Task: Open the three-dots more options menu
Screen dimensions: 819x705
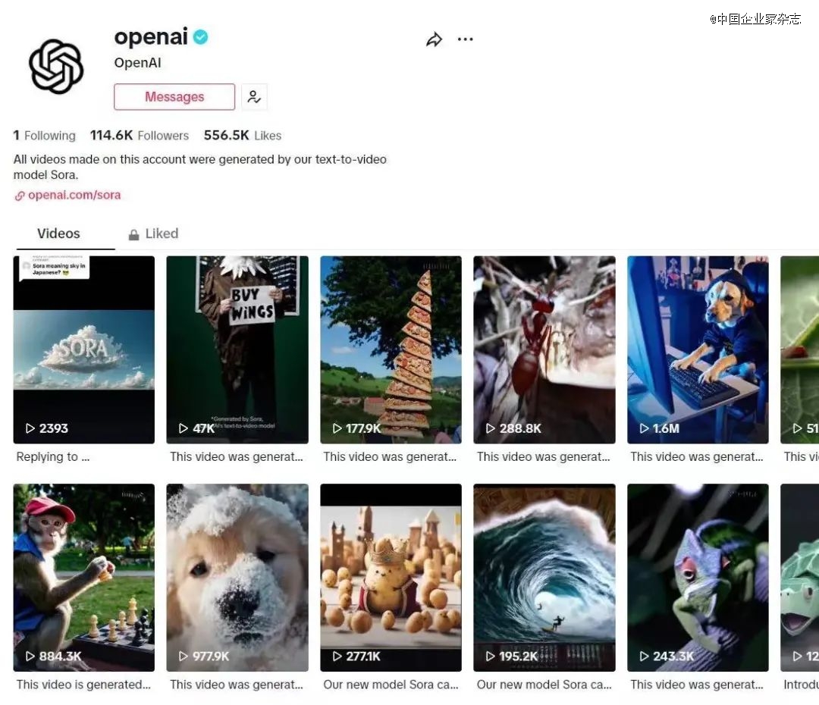Action: pos(465,39)
